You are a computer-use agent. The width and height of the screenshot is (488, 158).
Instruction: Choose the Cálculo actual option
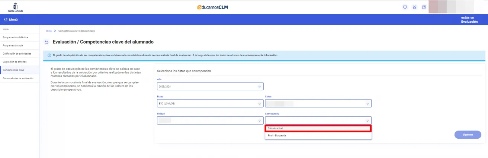[318, 129]
